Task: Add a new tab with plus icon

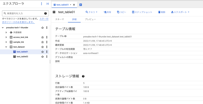Action: pos(81,5)
